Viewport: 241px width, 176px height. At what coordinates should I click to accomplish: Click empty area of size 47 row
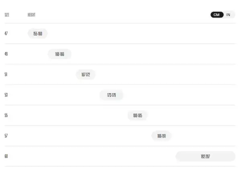tap(138, 34)
